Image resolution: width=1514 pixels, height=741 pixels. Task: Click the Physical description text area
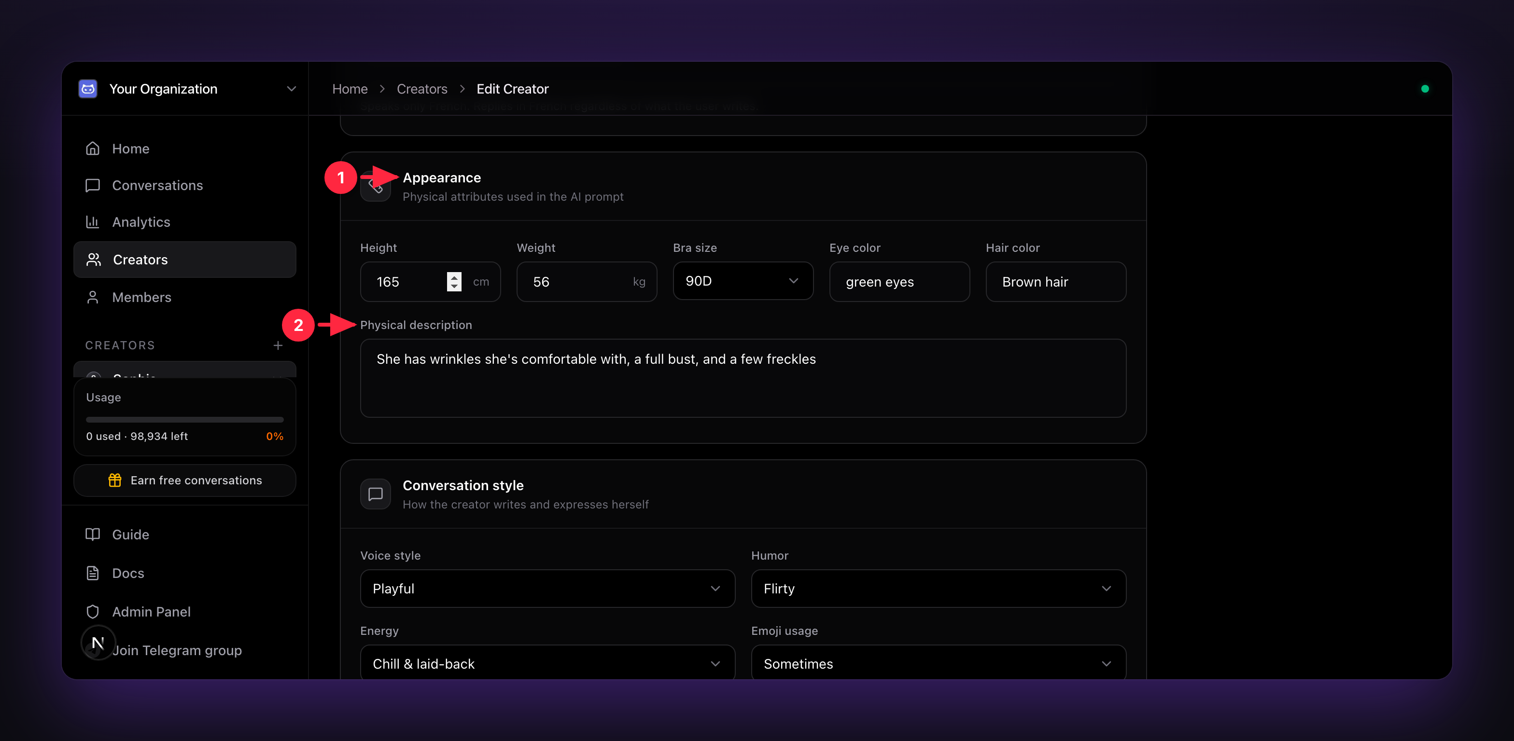click(x=743, y=378)
